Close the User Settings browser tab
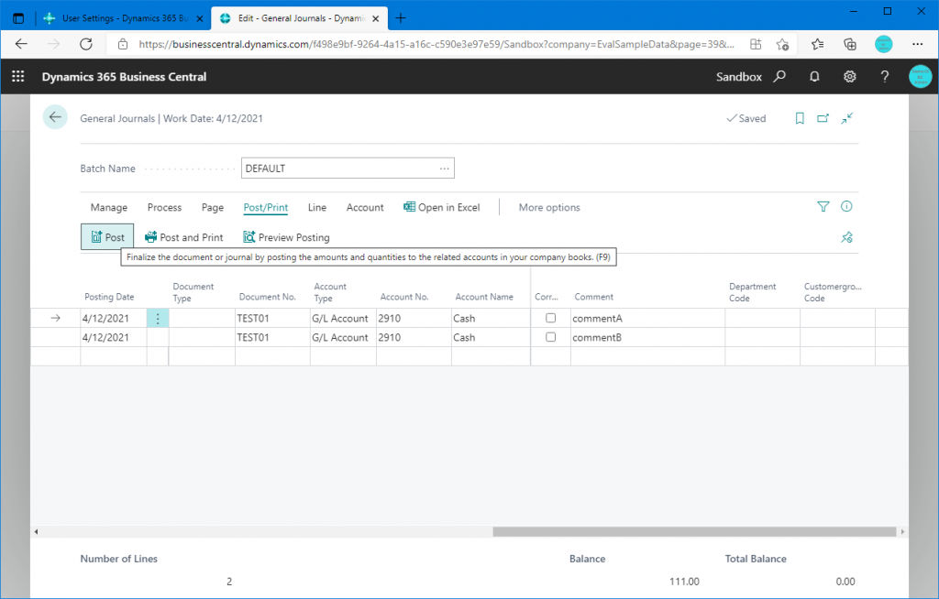939x599 pixels. (200, 18)
